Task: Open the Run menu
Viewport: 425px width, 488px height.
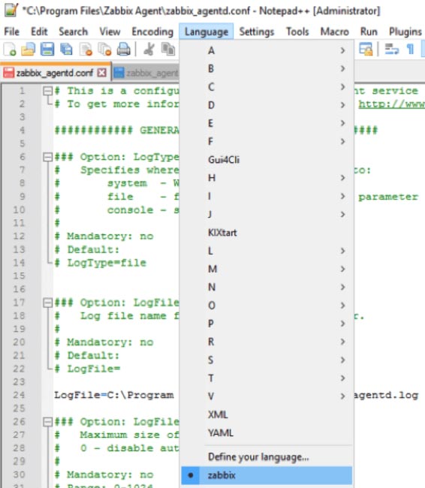Action: tap(369, 32)
